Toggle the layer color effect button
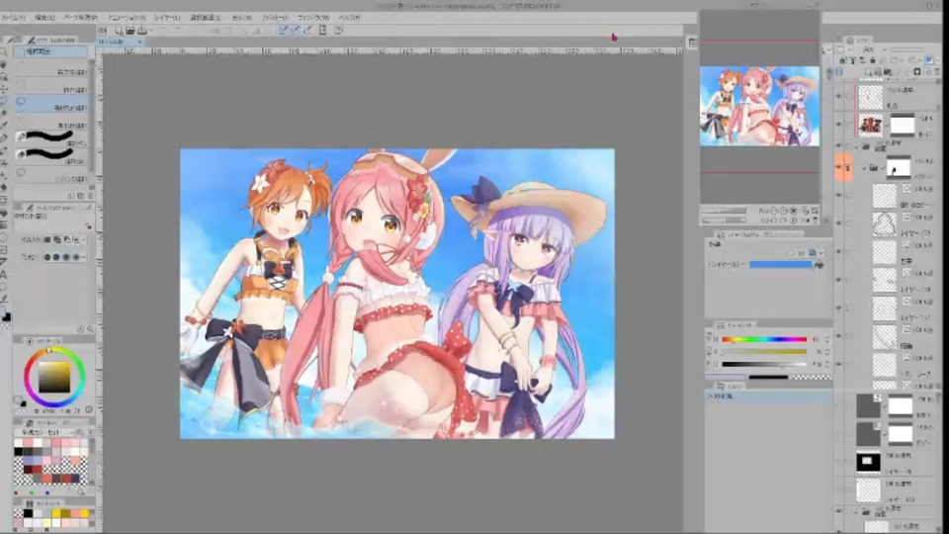Viewport: 949px width, 534px height. [813, 252]
